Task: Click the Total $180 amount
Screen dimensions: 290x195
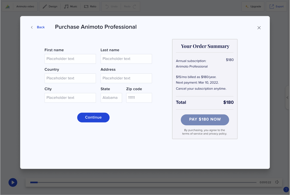Action: coord(228,102)
